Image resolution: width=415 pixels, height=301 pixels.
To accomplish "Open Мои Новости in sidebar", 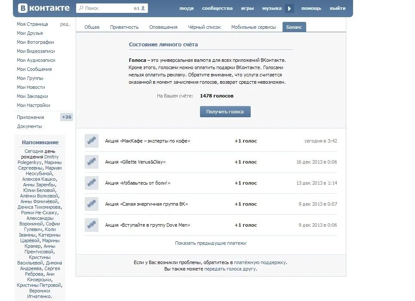I will tap(31, 87).
